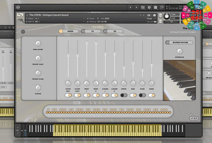Open the rack view layout icon
The width and height of the screenshot is (212, 143).
click(155, 7)
